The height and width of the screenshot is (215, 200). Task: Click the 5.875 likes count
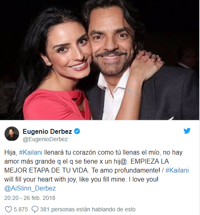point(21,209)
